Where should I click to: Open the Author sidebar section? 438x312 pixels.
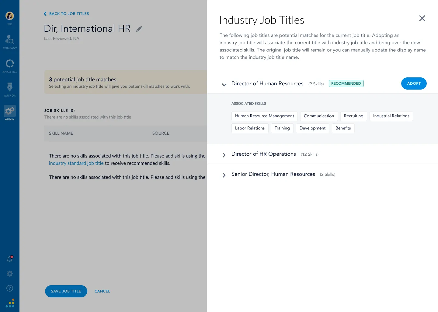coord(10,89)
